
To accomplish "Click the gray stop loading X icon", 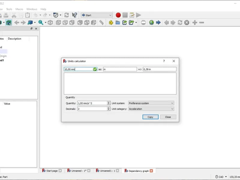I will point(187,23).
